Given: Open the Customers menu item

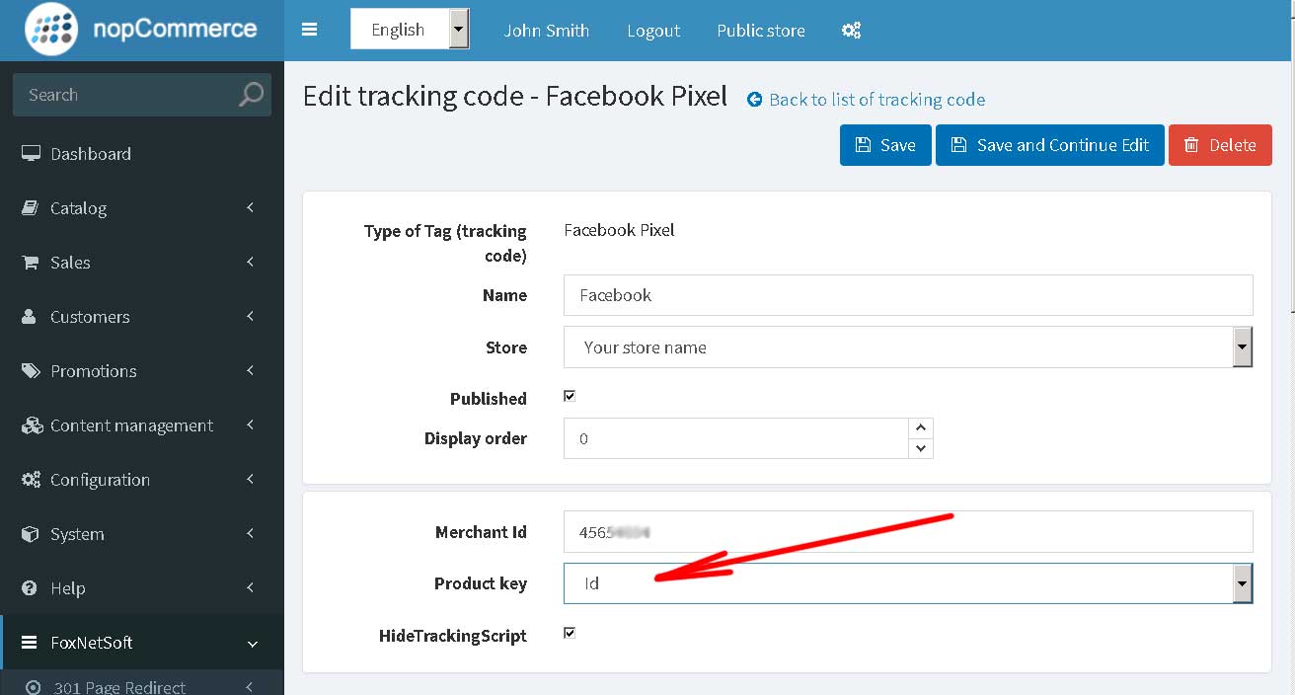Looking at the screenshot, I should pyautogui.click(x=142, y=316).
